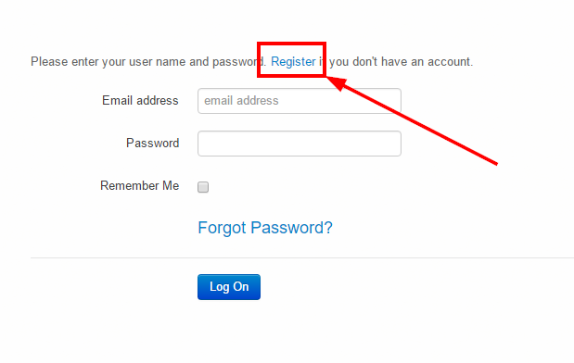Click the "Email address" field label
Image resolution: width=574 pixels, height=363 pixels.
140,101
